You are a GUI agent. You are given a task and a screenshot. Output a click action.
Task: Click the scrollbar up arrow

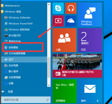[49, 4]
